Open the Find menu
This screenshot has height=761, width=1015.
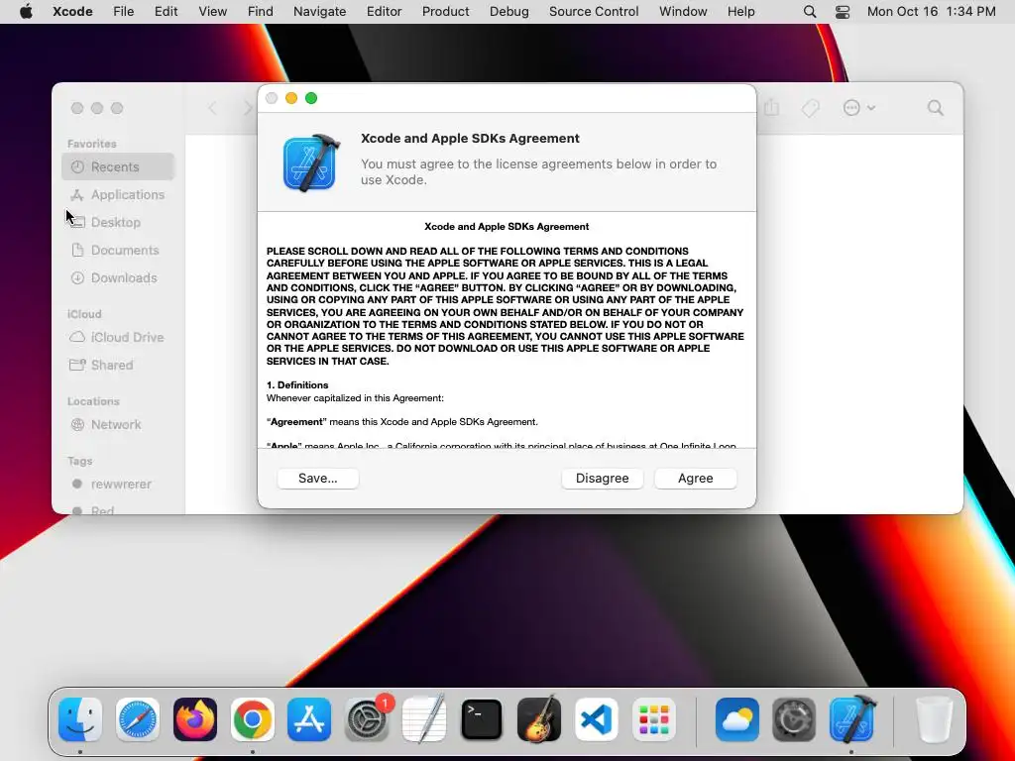(x=261, y=12)
